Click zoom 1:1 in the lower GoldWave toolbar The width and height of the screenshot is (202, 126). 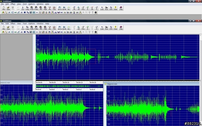point(97,27)
